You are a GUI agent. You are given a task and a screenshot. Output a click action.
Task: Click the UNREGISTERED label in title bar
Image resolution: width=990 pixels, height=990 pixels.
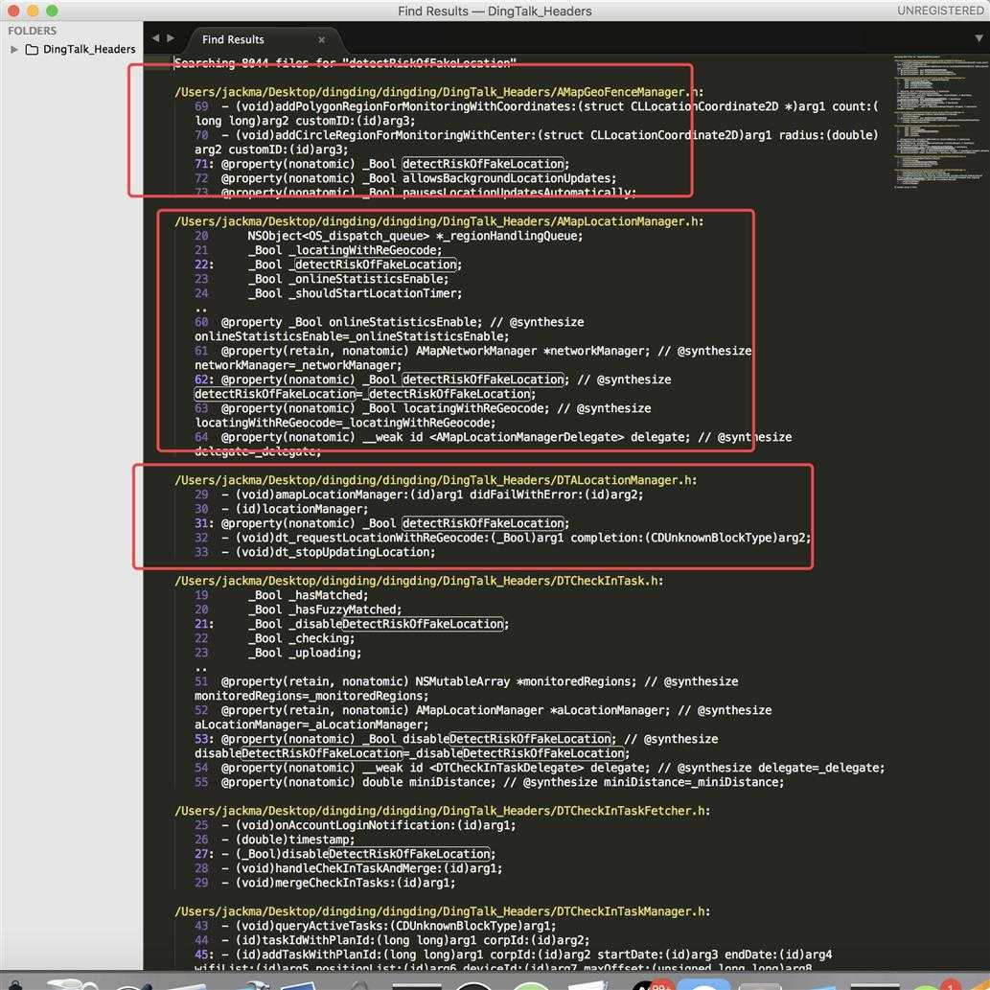pos(940,11)
